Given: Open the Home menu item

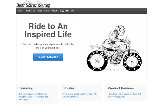Looking at the screenshot, I should (x=20, y=11).
